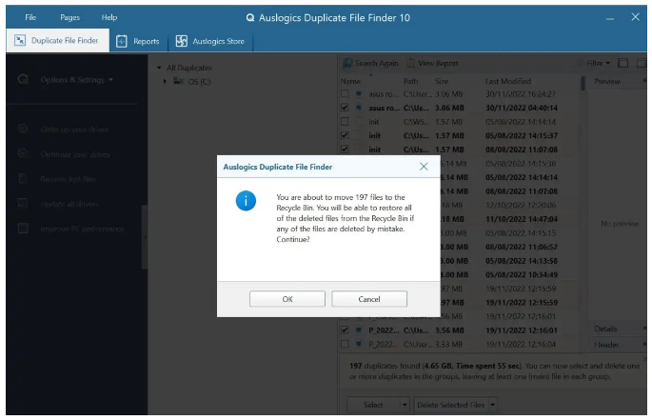Expand the OS (C:) tree node
The width and height of the screenshot is (652, 420).
pos(165,82)
